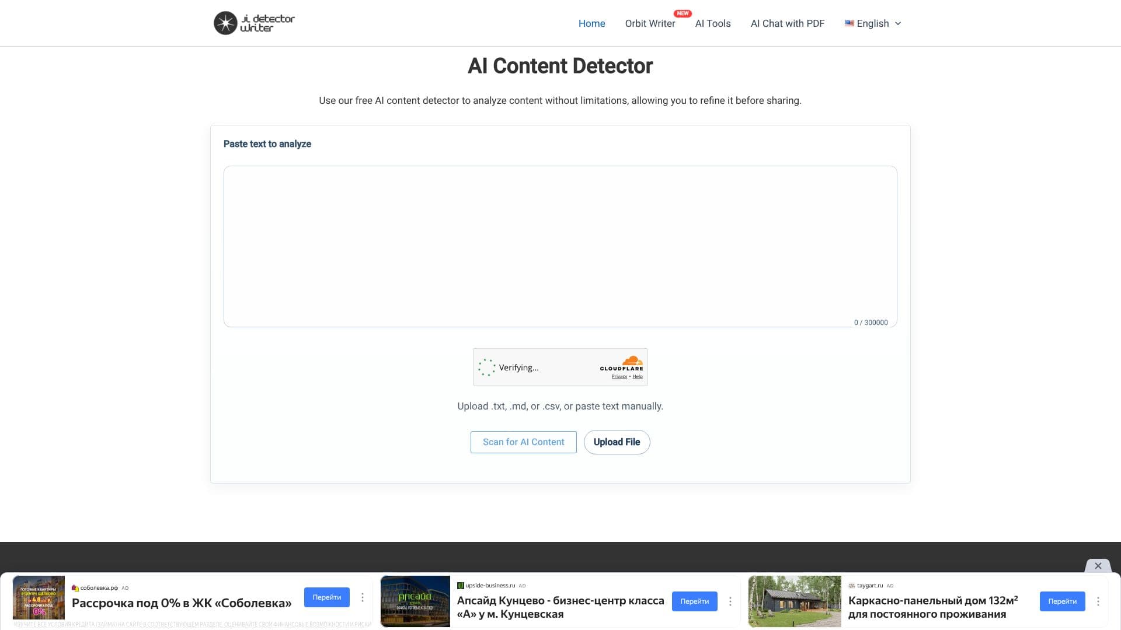Image resolution: width=1121 pixels, height=630 pixels.
Task: Open Соболевка ad thumbnail image
Action: tap(39, 598)
